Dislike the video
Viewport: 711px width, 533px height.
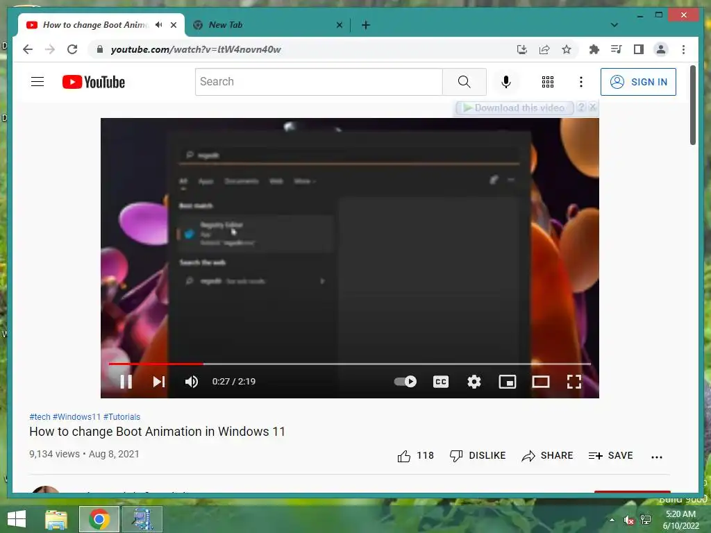click(x=478, y=455)
